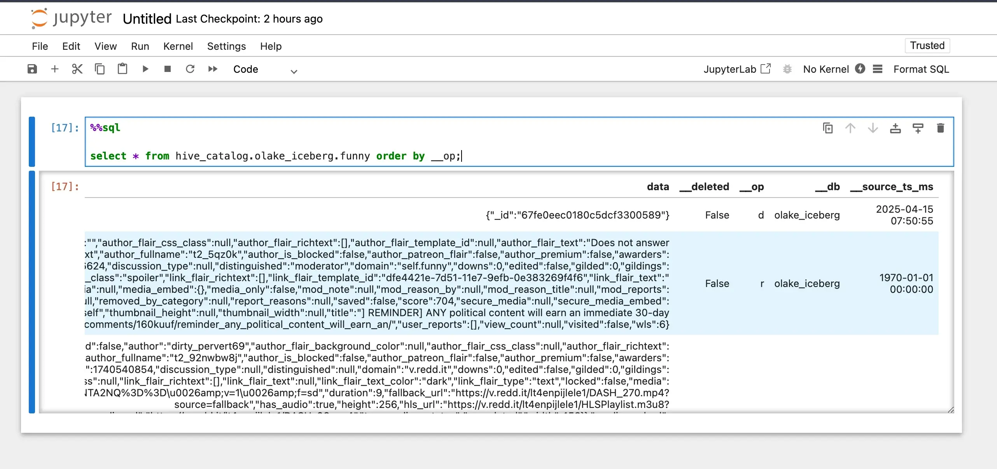Screen dimensions: 997x469
Task: Select kernel via No Kernel button
Action: [x=826, y=69]
